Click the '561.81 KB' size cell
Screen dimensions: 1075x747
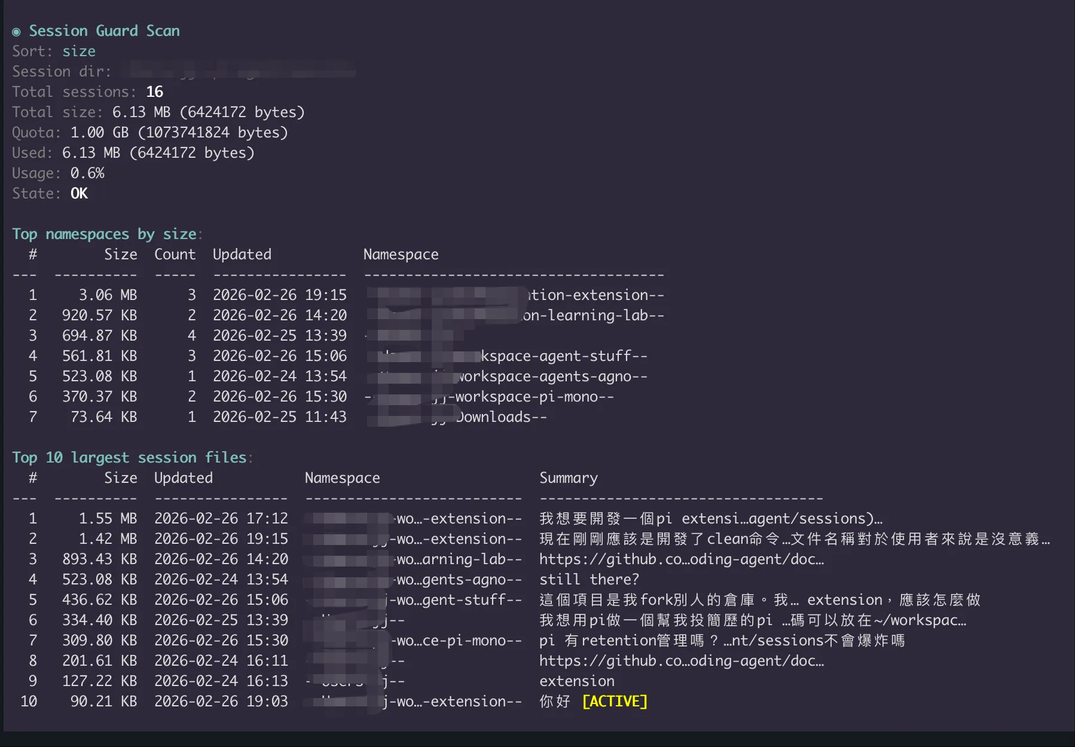99,356
